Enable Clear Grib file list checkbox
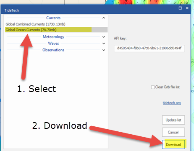 point(153,87)
